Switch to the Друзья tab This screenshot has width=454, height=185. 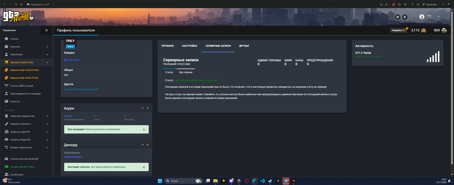(244, 46)
